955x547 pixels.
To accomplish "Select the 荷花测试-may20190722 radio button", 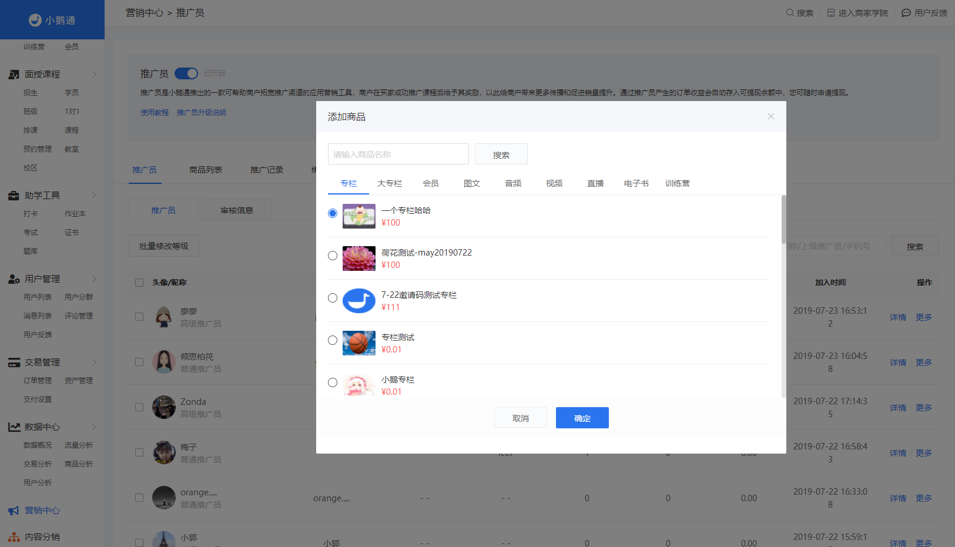I will coord(333,256).
